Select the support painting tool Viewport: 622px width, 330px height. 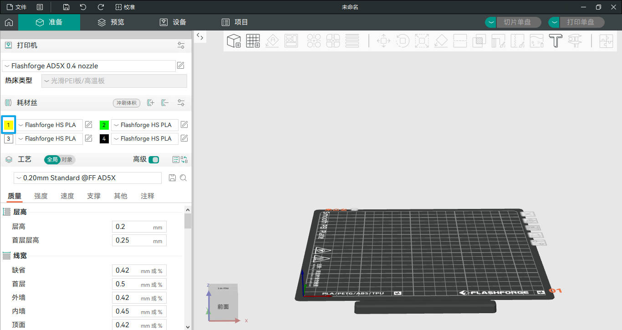pos(498,41)
